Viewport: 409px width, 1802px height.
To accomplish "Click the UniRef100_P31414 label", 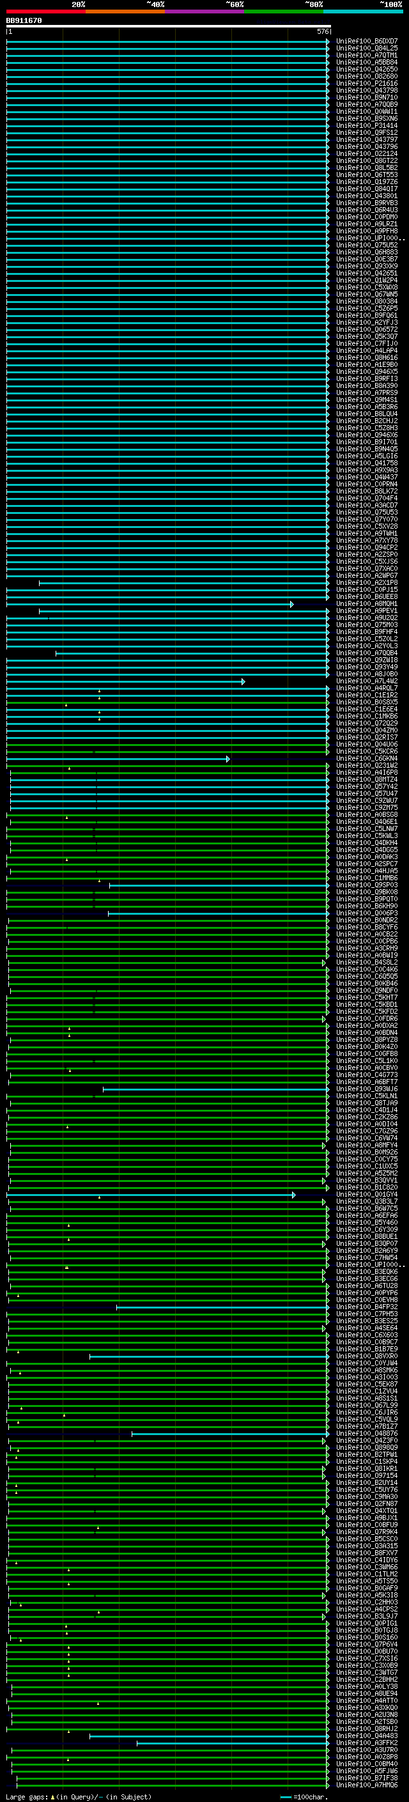I will (367, 127).
